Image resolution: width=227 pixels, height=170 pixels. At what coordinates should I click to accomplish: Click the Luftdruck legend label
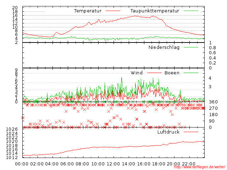point(168,132)
